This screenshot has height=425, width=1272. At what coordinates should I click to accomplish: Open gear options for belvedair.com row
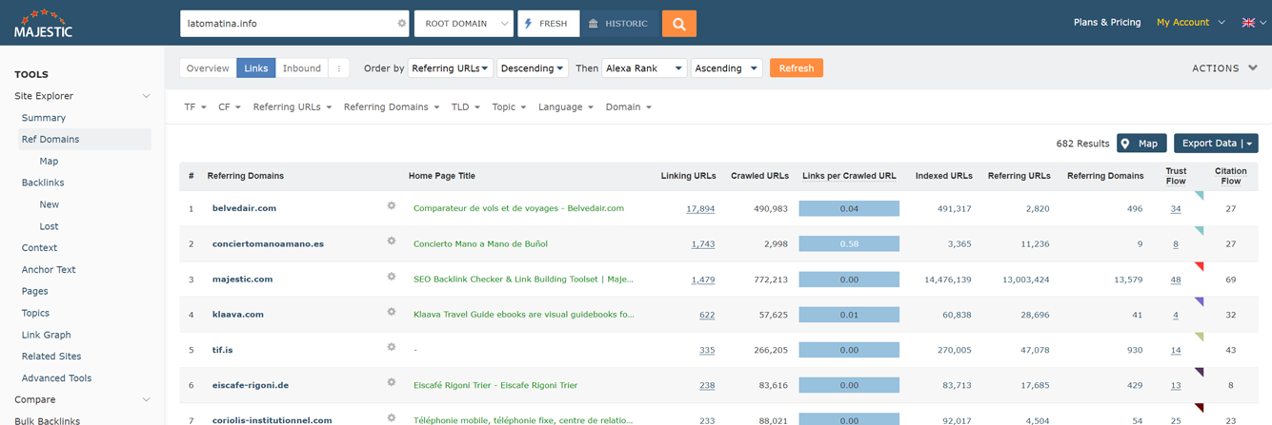coord(391,205)
